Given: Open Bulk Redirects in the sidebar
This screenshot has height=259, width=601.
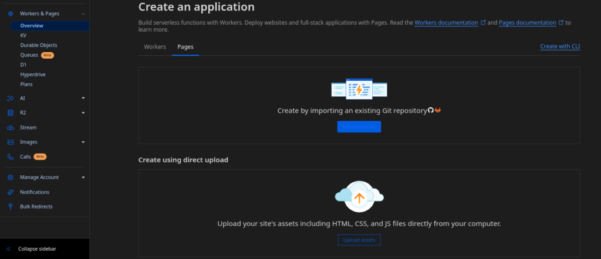Looking at the screenshot, I should coord(36,207).
